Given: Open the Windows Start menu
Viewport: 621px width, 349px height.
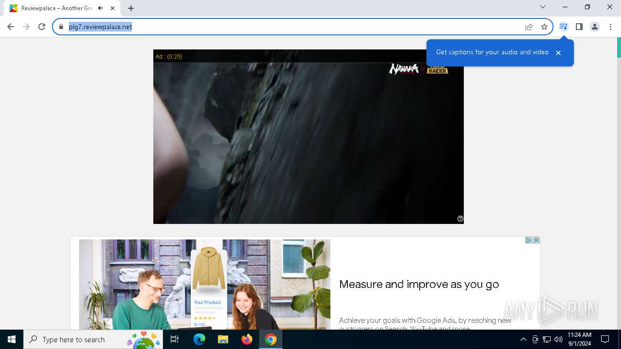Looking at the screenshot, I should coord(12,339).
